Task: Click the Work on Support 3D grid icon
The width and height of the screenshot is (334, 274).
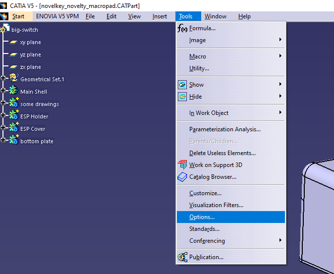Action: (182, 165)
